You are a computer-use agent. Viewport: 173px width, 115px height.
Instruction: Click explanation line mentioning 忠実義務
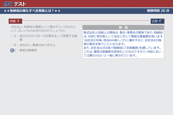(x=122, y=48)
